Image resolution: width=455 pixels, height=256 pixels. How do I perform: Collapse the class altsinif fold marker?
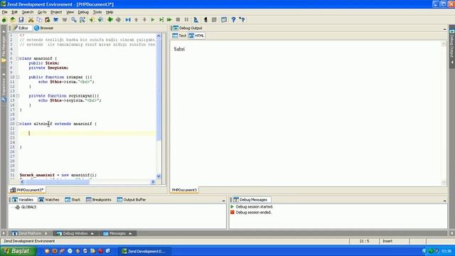tap(18, 124)
